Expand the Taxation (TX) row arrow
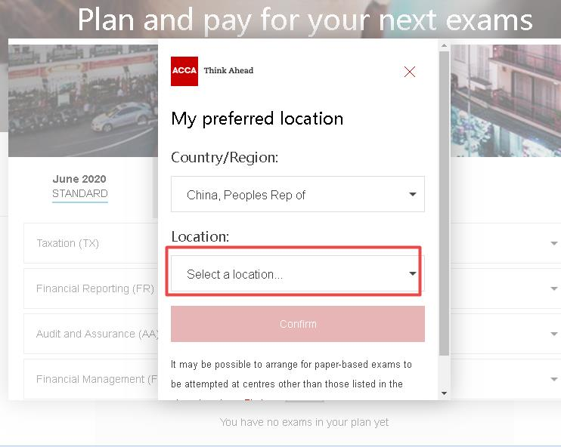The image size is (561, 447). [x=554, y=243]
